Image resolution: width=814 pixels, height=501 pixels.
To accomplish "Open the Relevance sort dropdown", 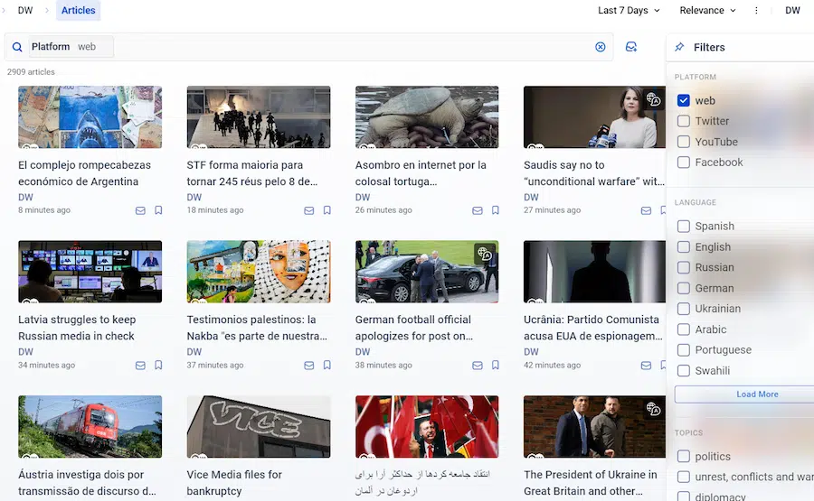I will click(x=707, y=10).
